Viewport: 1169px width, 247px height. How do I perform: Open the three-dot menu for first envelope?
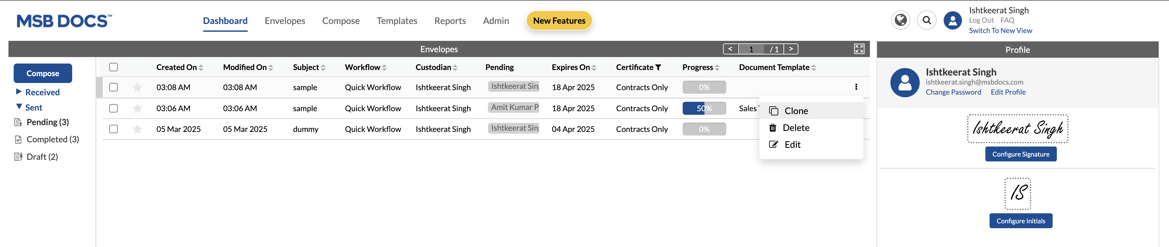pyautogui.click(x=856, y=87)
